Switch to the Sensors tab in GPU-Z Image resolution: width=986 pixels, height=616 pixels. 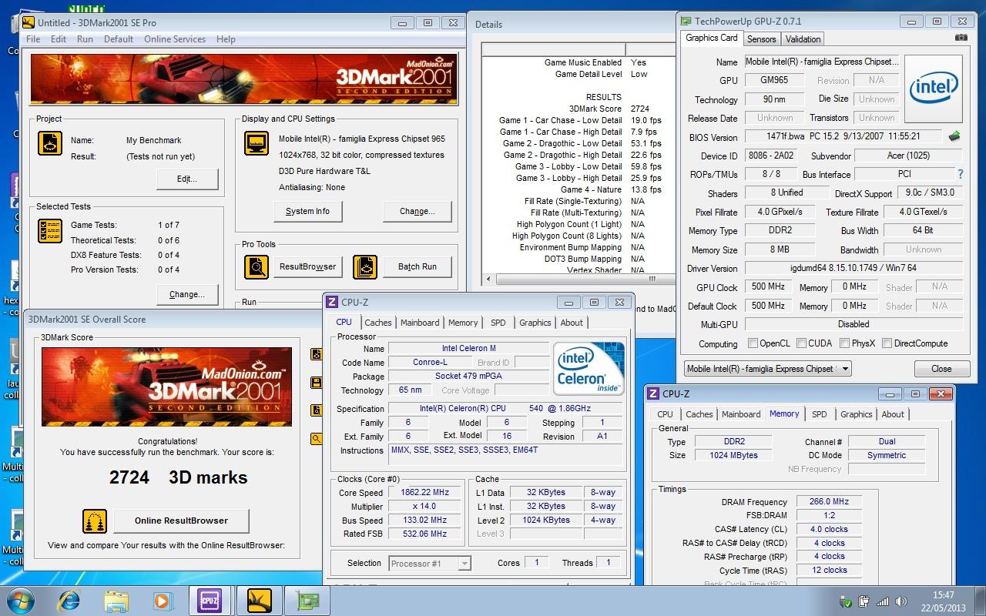point(761,39)
